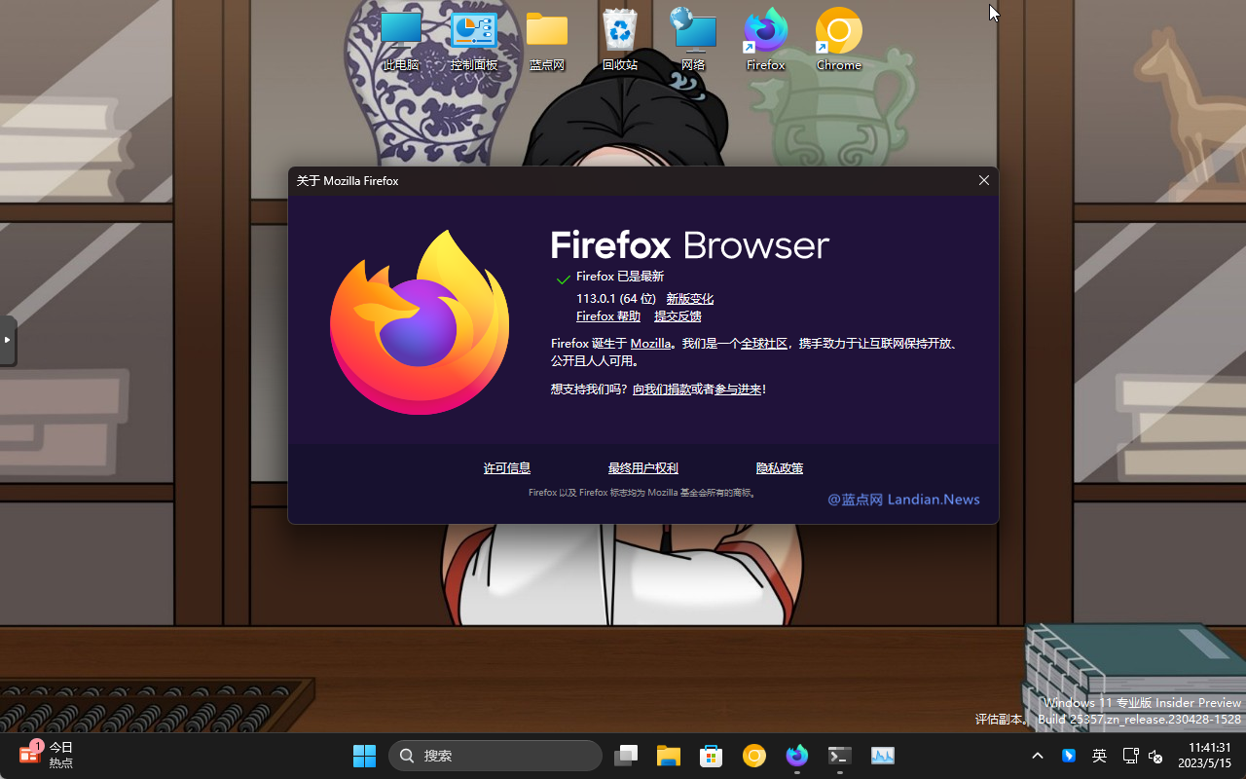Image resolution: width=1246 pixels, height=779 pixels.
Task: Open the 控制面板 desktop icon
Action: (x=474, y=40)
